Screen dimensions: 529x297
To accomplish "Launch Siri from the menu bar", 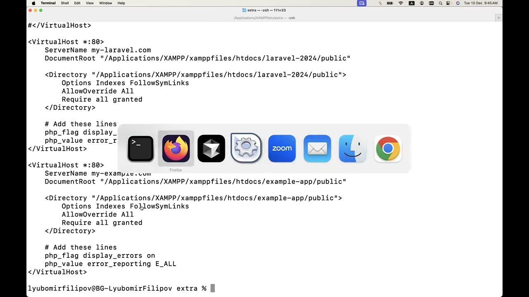I will point(458,3).
